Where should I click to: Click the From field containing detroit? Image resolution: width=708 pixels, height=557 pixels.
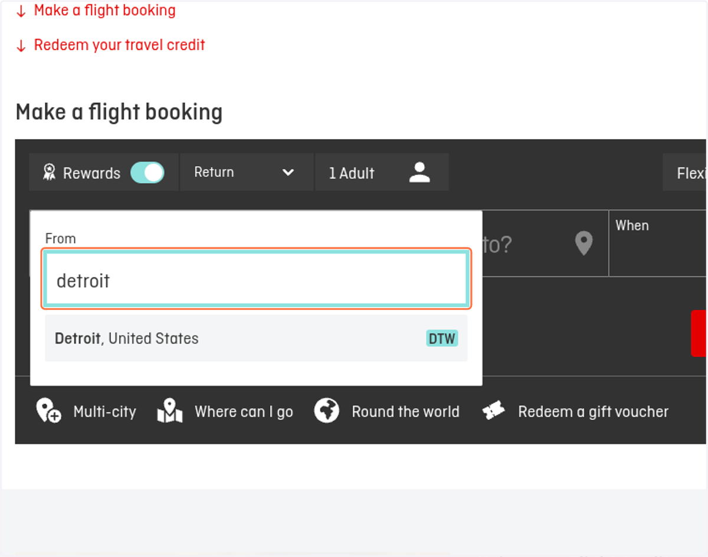click(257, 280)
